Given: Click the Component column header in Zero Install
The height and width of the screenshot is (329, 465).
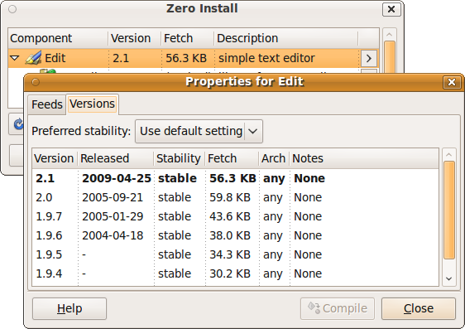Looking at the screenshot, I should [x=58, y=38].
